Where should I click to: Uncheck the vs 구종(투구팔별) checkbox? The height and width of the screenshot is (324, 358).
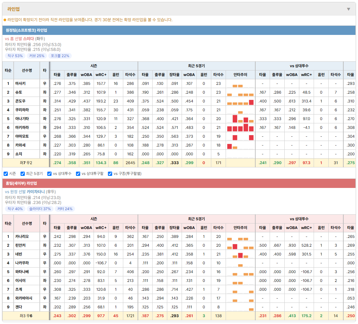point(110,174)
